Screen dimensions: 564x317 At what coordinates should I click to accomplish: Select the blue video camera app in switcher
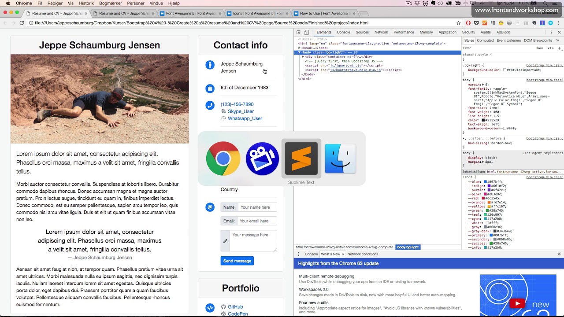[262, 158]
